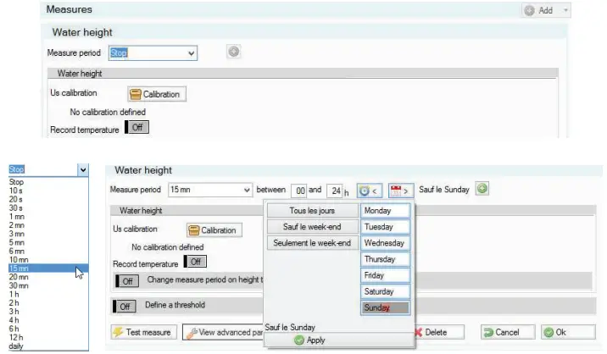This screenshot has width=607, height=354.
Task: Toggle Tuesday day selection
Action: pos(385,227)
